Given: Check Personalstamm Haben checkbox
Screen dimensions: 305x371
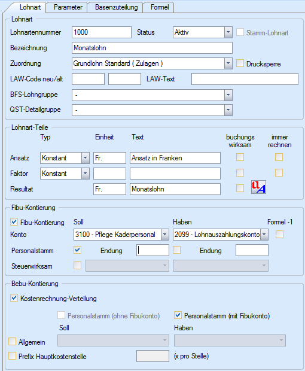Looking at the screenshot, I should point(177,250).
